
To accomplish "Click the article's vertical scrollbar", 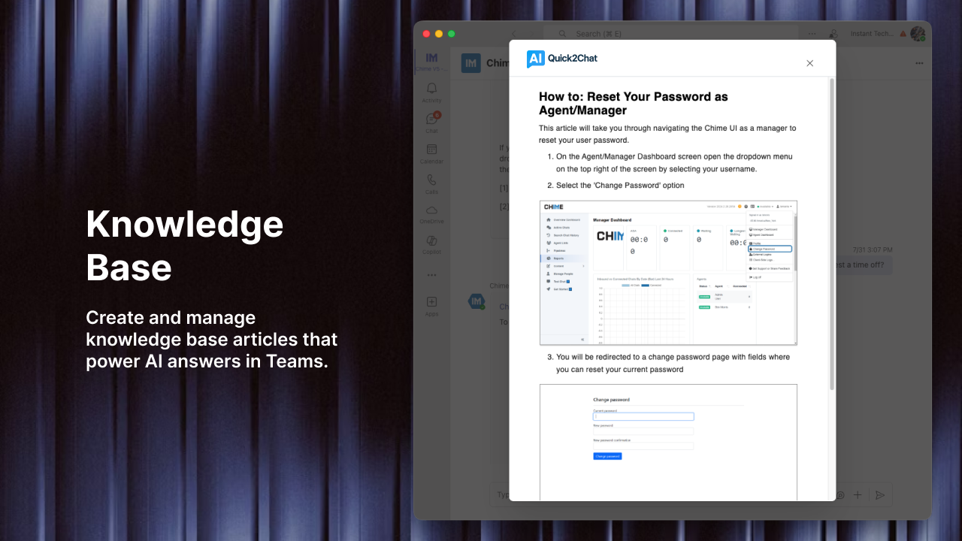I will pos(831,233).
